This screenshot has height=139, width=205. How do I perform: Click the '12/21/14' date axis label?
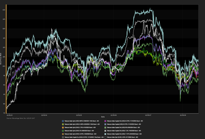coord(44,115)
